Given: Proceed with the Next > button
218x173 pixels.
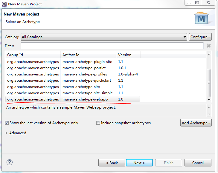Looking at the screenshot, I should [139, 163].
